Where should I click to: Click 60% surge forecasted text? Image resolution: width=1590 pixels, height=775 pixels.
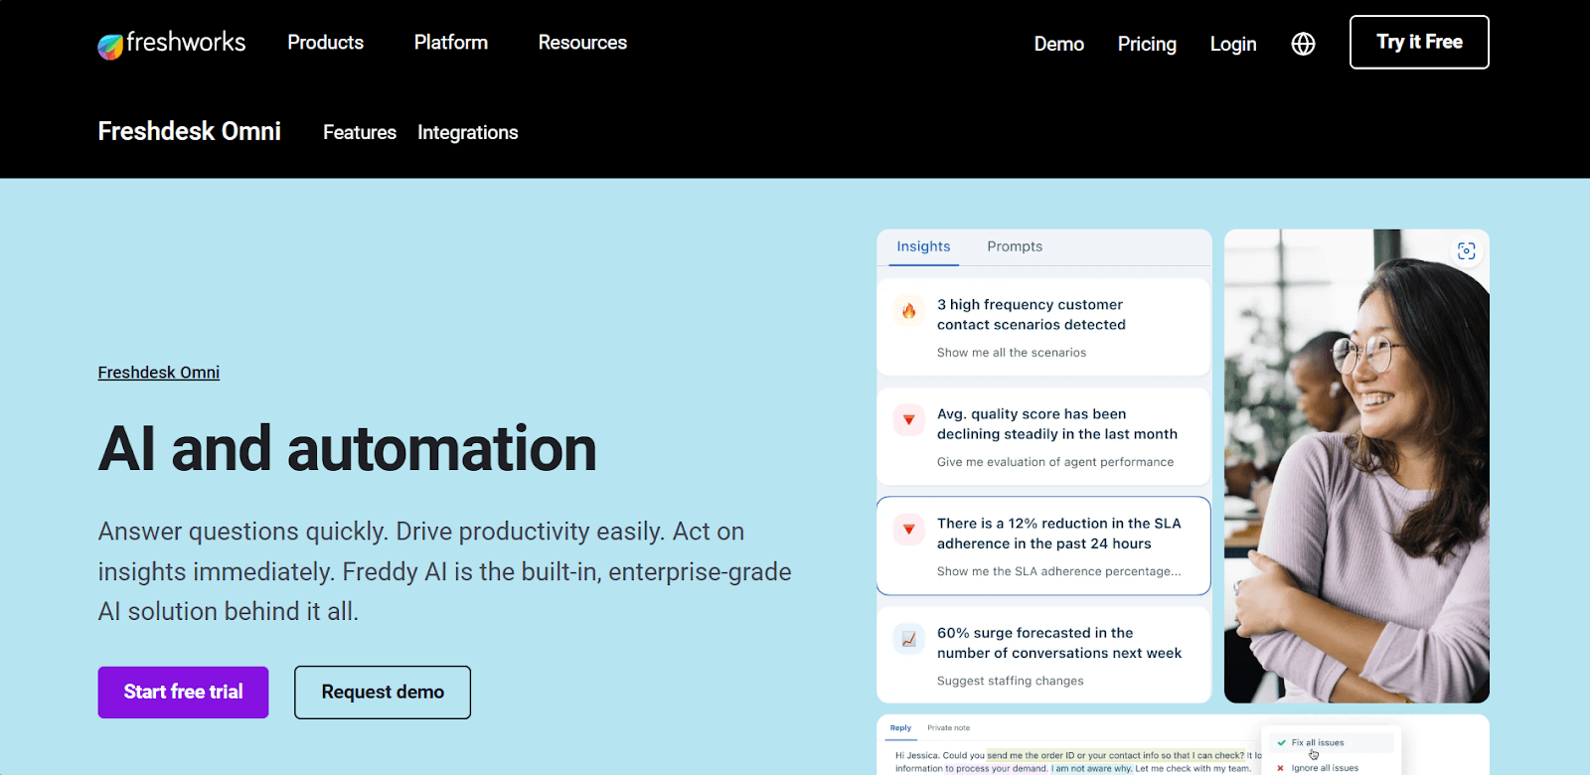coord(1059,643)
